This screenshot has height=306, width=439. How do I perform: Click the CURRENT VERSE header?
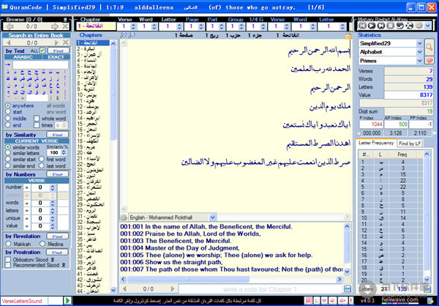point(37,141)
